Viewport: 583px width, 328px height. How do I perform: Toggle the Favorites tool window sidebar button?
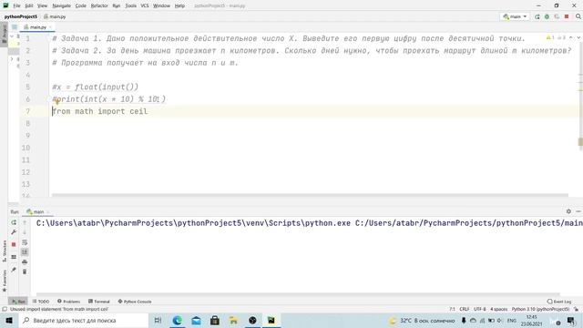click(4, 281)
